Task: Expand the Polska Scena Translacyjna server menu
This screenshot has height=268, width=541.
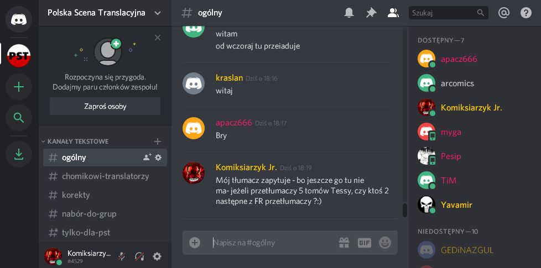Action: click(158, 13)
